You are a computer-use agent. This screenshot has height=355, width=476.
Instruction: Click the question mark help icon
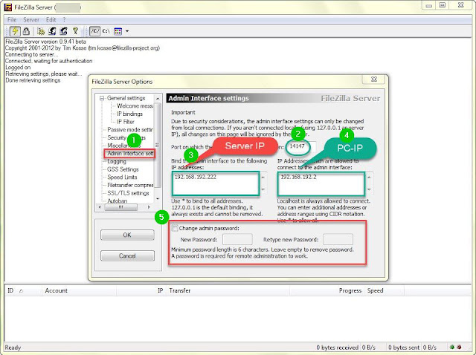point(75,30)
